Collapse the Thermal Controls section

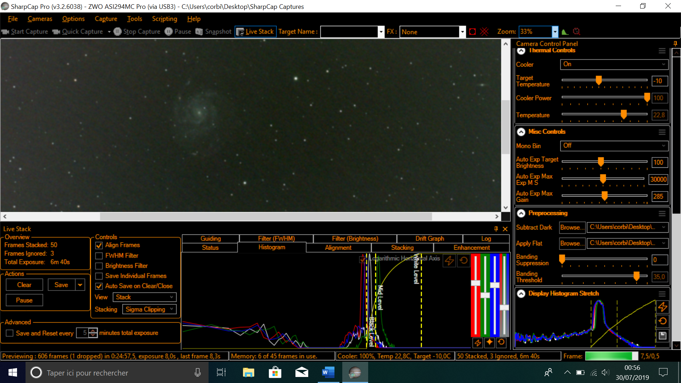point(521,51)
